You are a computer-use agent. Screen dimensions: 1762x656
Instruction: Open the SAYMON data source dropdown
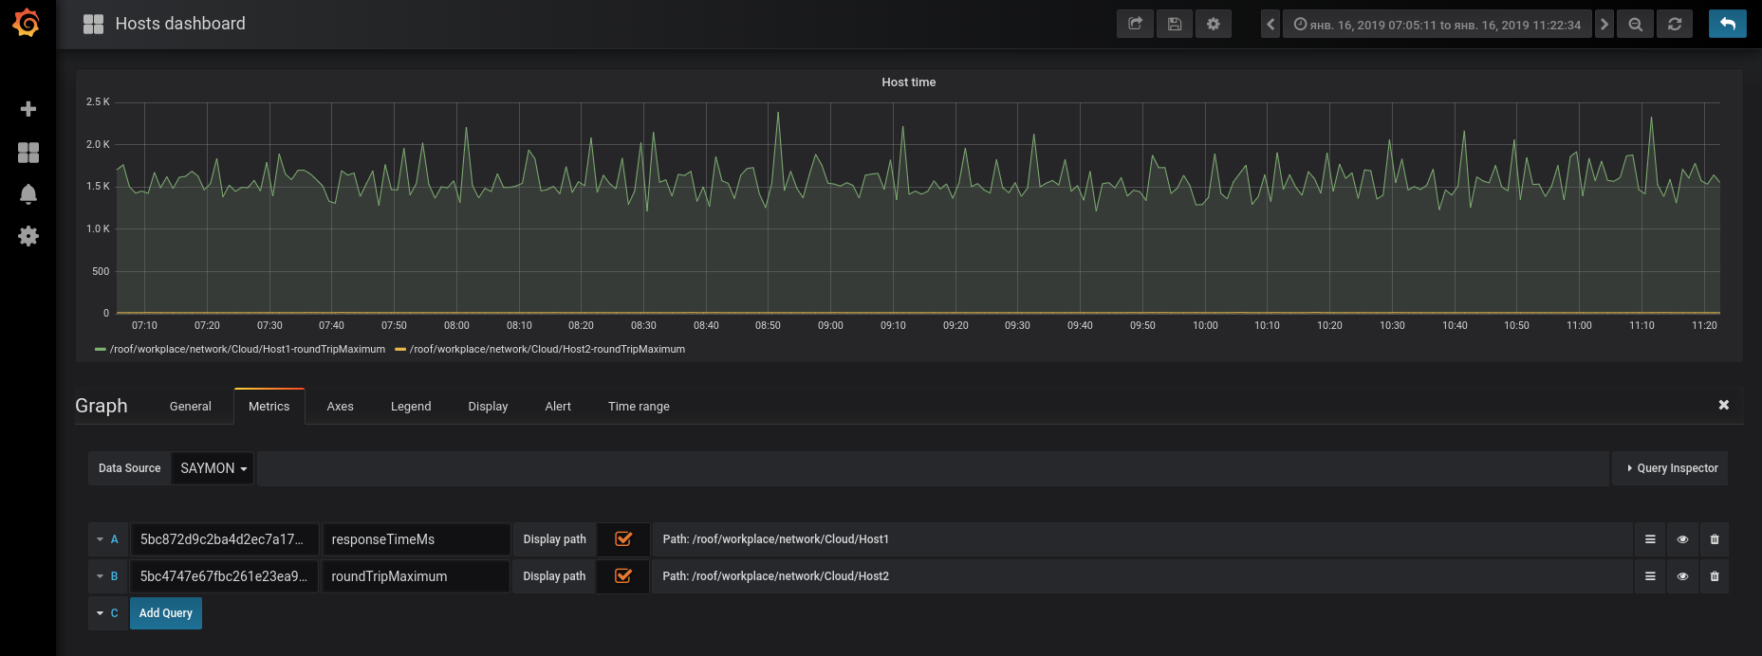click(213, 468)
